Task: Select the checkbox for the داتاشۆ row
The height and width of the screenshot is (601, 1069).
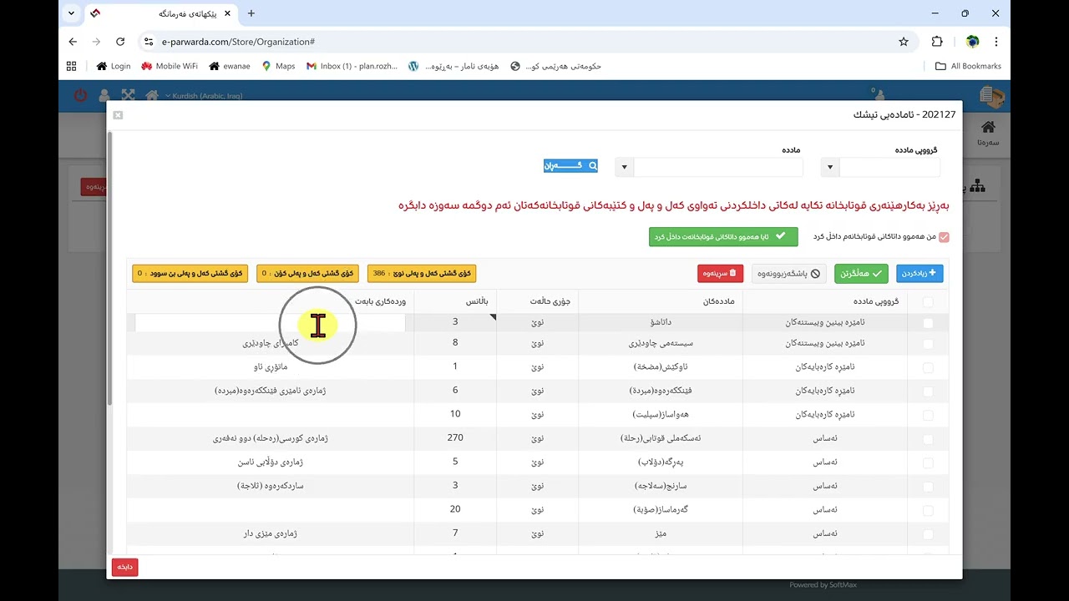Action: (928, 322)
